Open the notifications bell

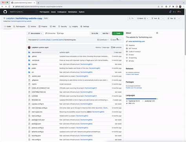click(170, 12)
